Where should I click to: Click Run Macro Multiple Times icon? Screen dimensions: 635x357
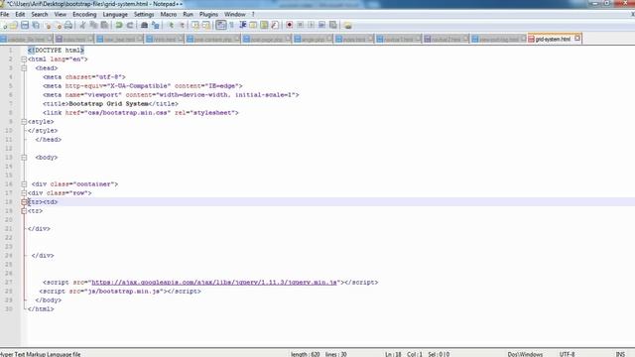coord(321,25)
